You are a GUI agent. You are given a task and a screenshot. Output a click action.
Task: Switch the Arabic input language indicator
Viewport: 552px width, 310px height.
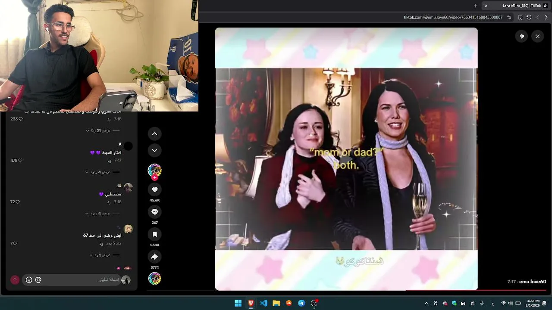[x=493, y=303]
